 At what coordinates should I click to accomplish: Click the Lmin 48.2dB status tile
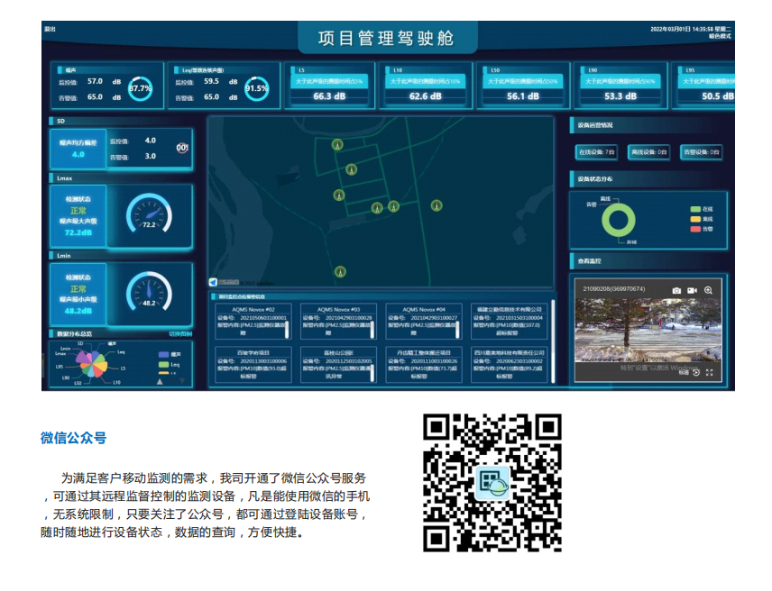78,294
